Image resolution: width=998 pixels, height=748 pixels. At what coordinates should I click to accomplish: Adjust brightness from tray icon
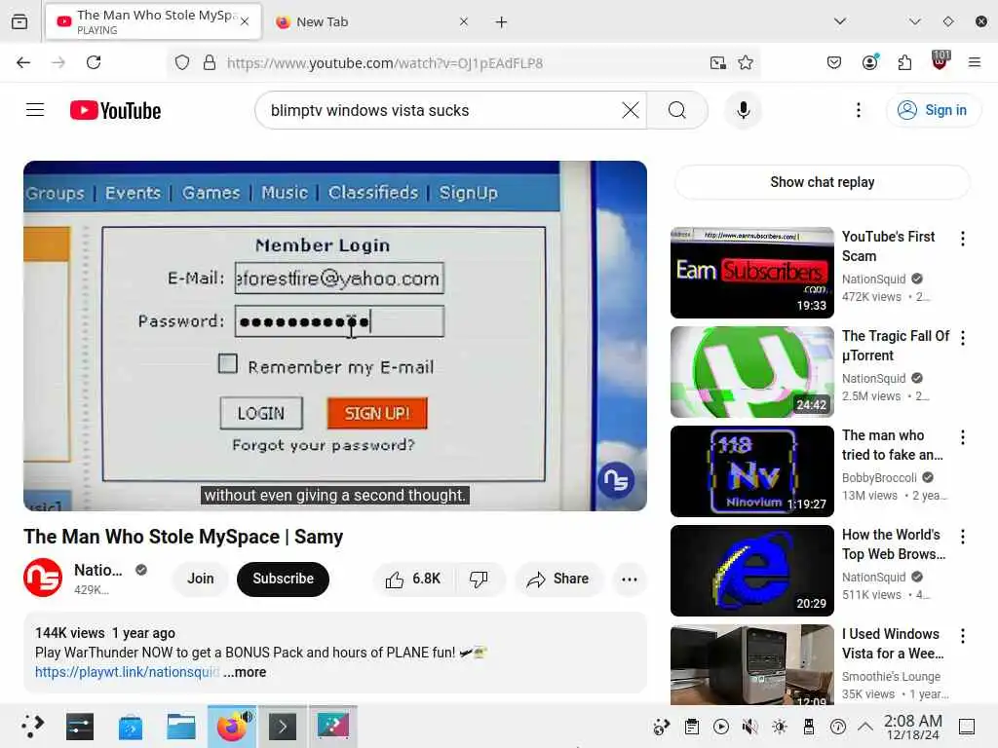click(779, 727)
